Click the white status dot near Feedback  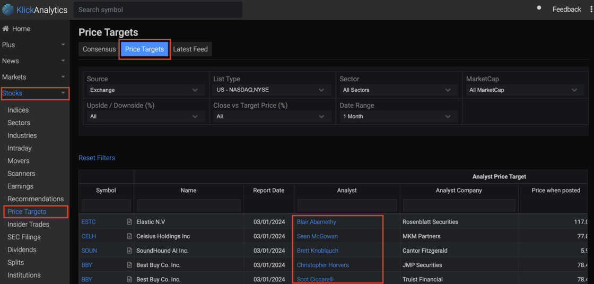tap(539, 7)
